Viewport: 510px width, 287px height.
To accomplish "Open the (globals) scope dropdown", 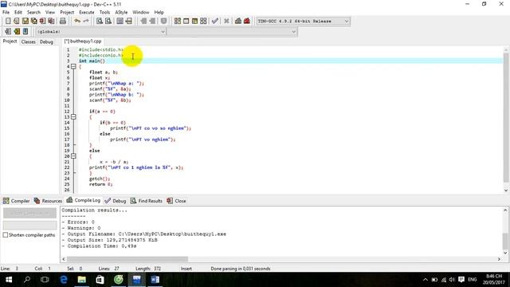I will pyautogui.click(x=100, y=32).
